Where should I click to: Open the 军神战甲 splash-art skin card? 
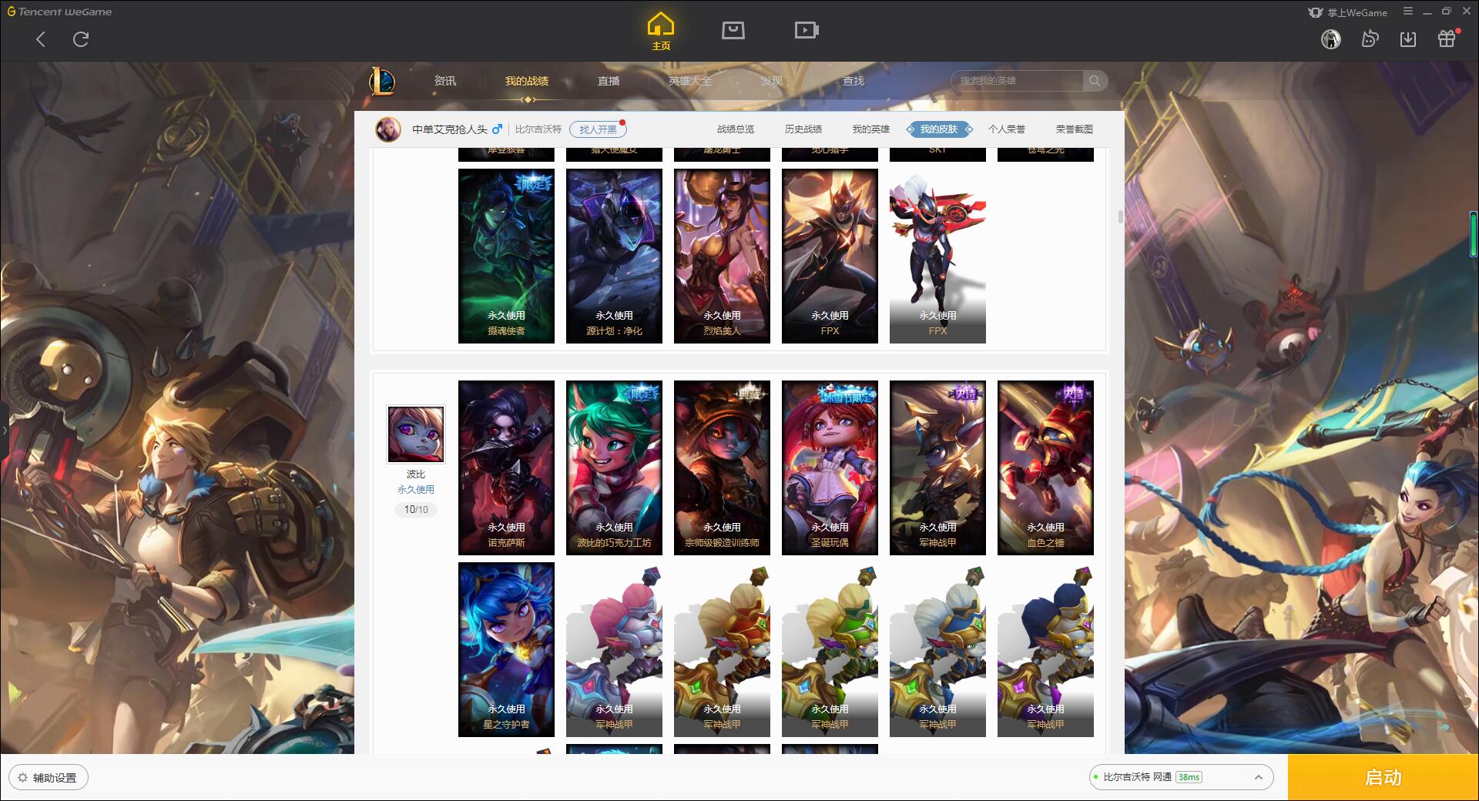click(937, 468)
